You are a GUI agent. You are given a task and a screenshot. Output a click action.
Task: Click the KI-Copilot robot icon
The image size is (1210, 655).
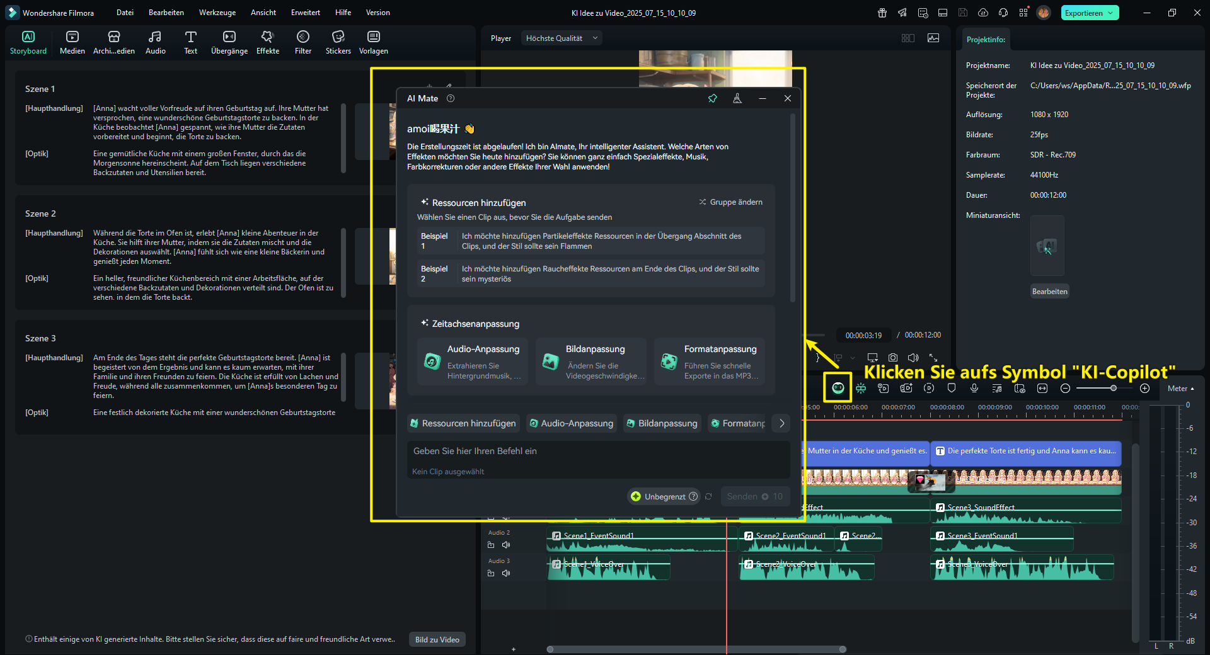tap(838, 388)
